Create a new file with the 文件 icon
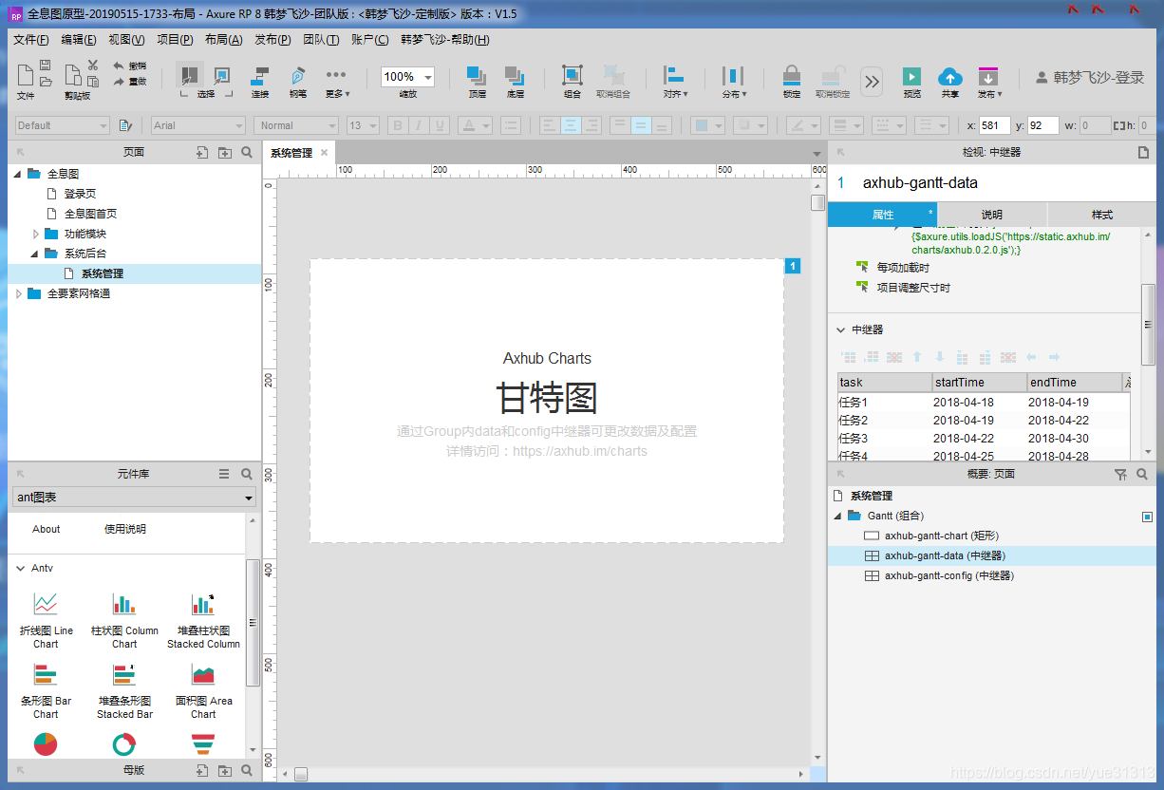This screenshot has height=790, width=1164. (25, 75)
